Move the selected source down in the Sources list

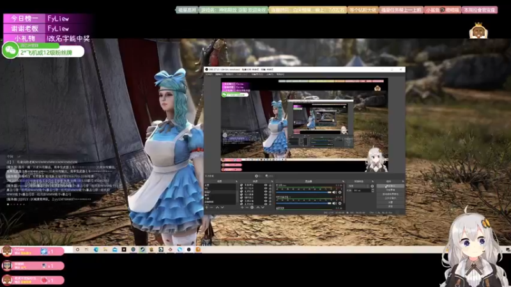pyautogui.click(x=263, y=207)
